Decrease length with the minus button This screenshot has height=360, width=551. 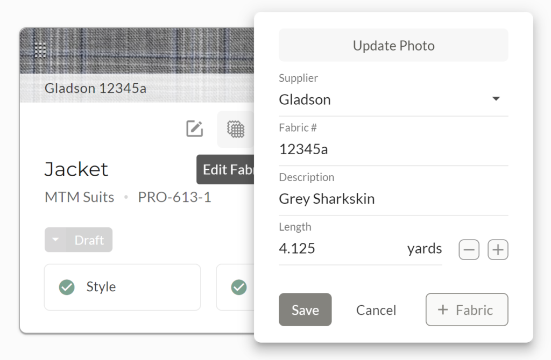(x=469, y=250)
